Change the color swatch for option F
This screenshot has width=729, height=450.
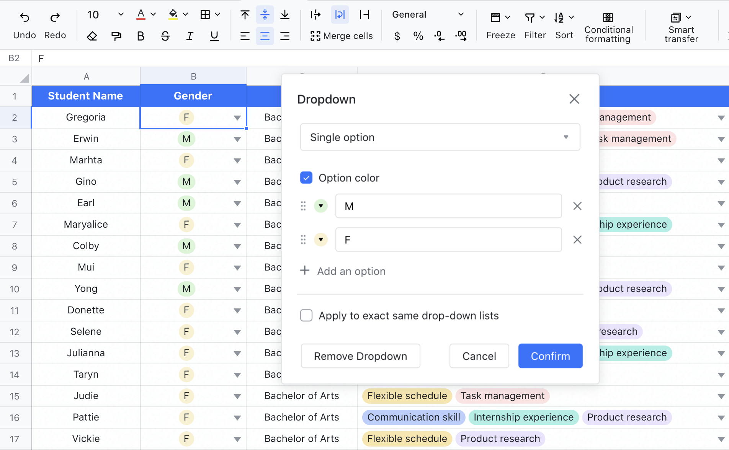[x=321, y=240]
